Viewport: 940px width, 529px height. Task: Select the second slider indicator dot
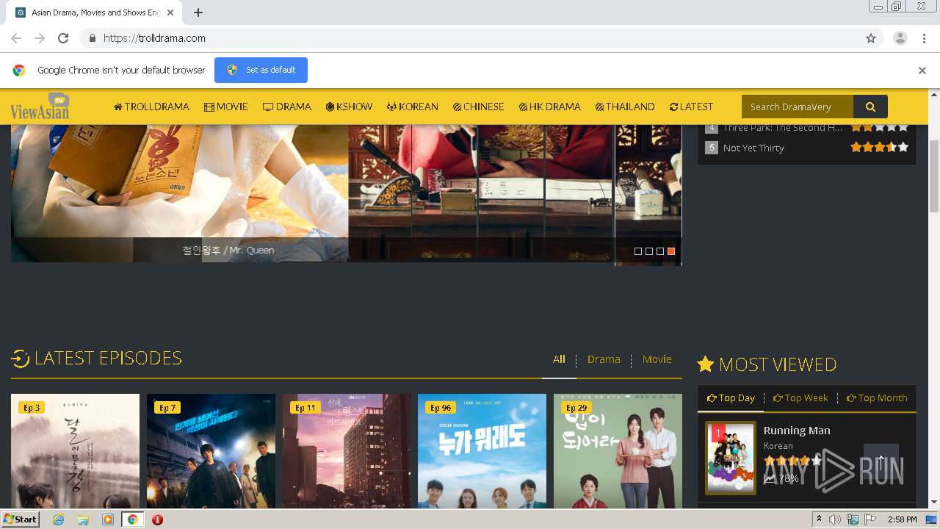[649, 251]
